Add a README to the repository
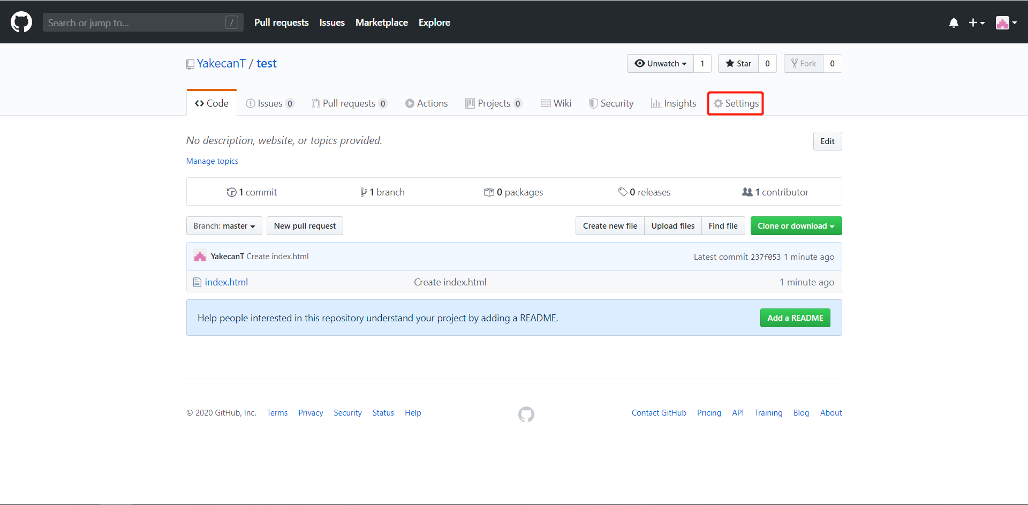This screenshot has width=1028, height=505. [x=795, y=318]
